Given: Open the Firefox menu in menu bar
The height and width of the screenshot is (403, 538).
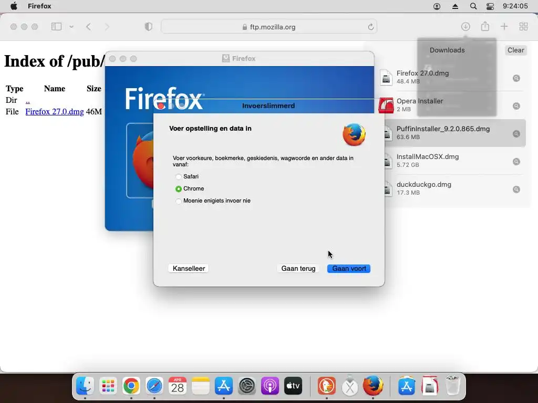Looking at the screenshot, I should click(39, 6).
